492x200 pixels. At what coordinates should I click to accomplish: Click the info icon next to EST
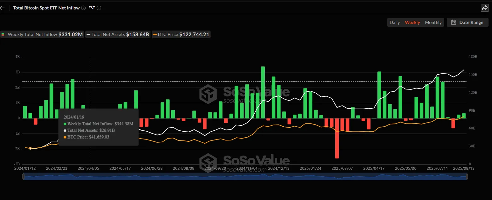pyautogui.click(x=99, y=8)
